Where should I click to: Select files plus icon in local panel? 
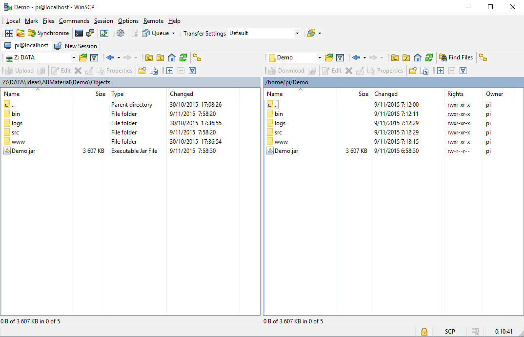pos(170,71)
